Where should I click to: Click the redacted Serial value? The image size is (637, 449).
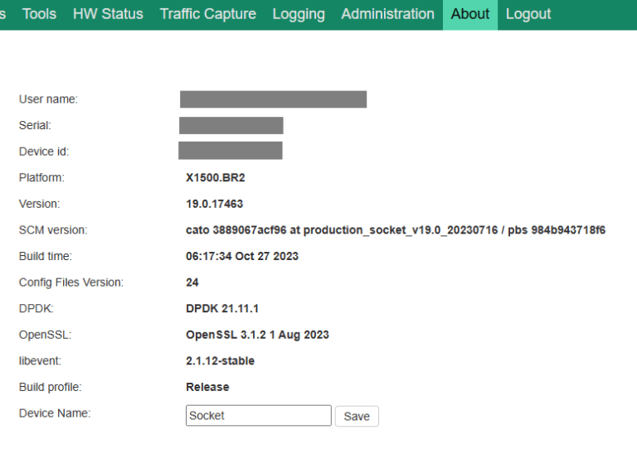click(231, 126)
